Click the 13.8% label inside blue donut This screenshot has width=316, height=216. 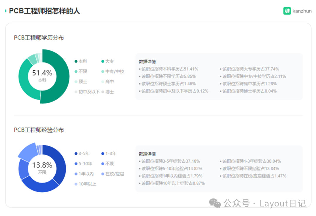click(43, 165)
